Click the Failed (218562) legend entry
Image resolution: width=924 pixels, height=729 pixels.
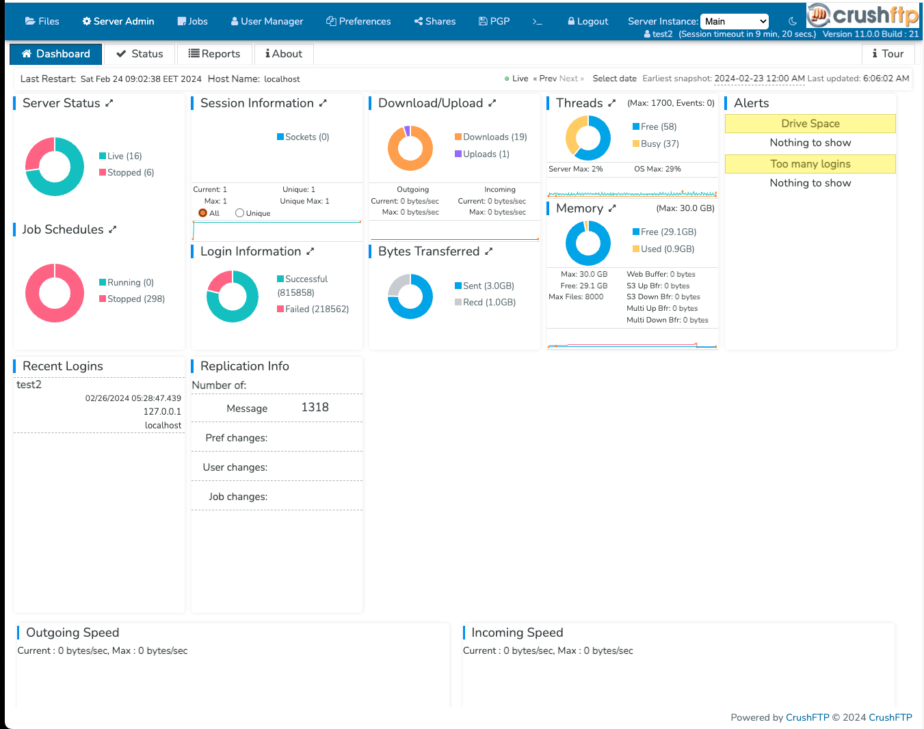tap(313, 309)
